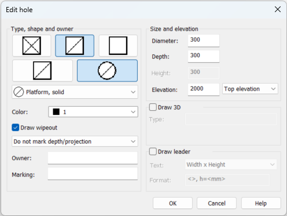Image resolution: width=287 pixels, height=216 pixels.
Task: Click the Diameter input field
Action: [204, 40]
